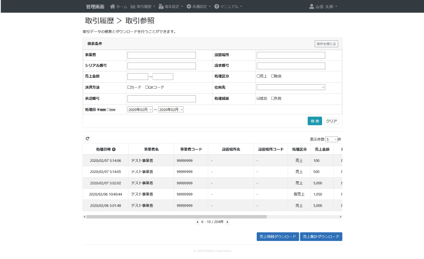Image resolution: width=424 pixels, height=259 pixels.
Task: Click row dated 2020/02/06 10:40:44
Action: [x=212, y=194]
